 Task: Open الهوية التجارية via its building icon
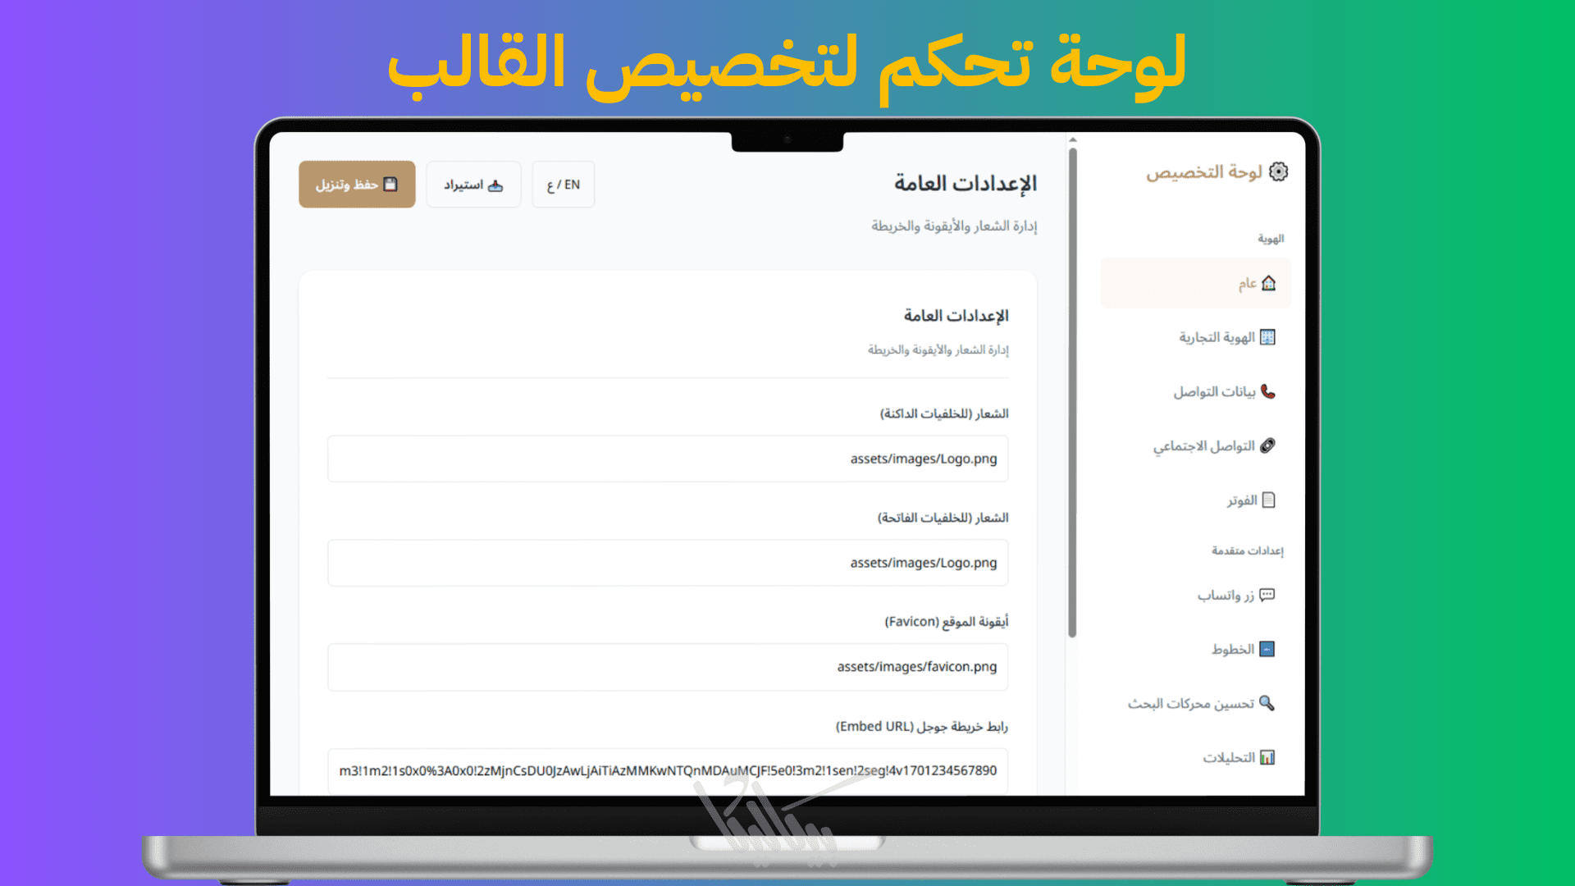pos(1267,337)
